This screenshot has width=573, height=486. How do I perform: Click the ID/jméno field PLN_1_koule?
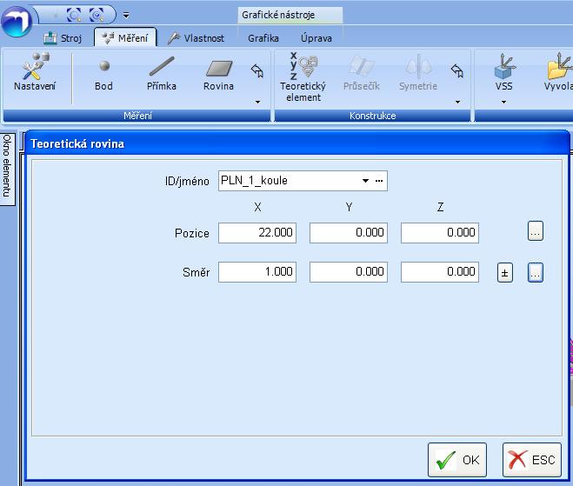(303, 181)
